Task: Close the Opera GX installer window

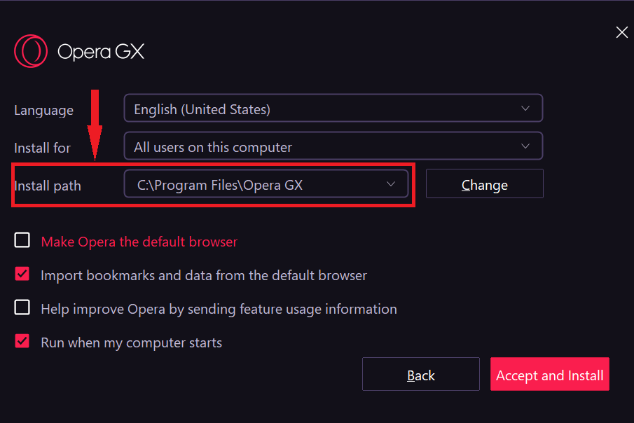Action: pos(621,32)
